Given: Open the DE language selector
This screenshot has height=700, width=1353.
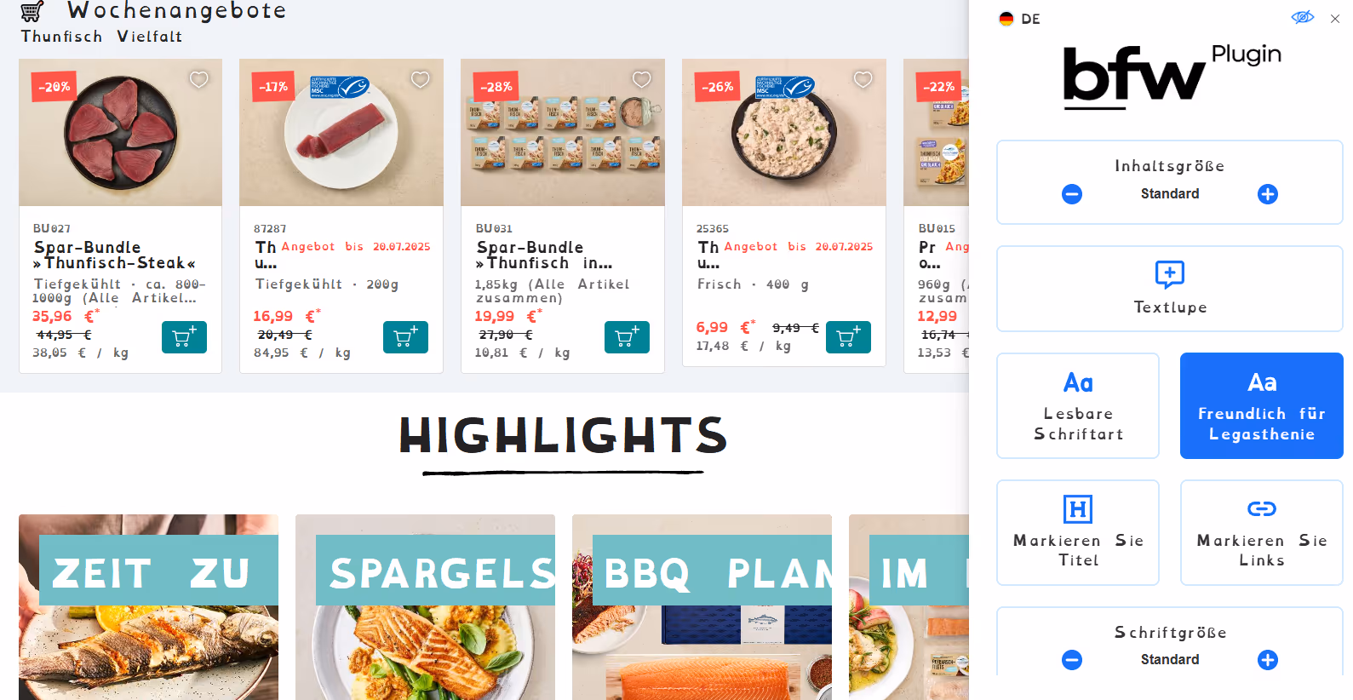Looking at the screenshot, I should coord(1019,19).
